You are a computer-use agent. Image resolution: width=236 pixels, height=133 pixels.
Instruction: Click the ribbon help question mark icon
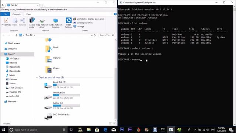115,14
